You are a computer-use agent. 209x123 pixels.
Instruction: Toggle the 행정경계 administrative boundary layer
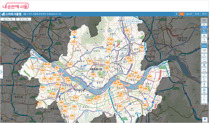(x=204, y=46)
